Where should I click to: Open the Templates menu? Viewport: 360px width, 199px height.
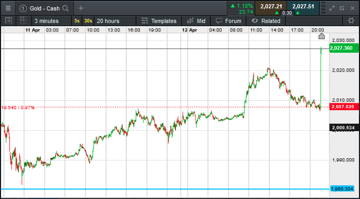(159, 21)
